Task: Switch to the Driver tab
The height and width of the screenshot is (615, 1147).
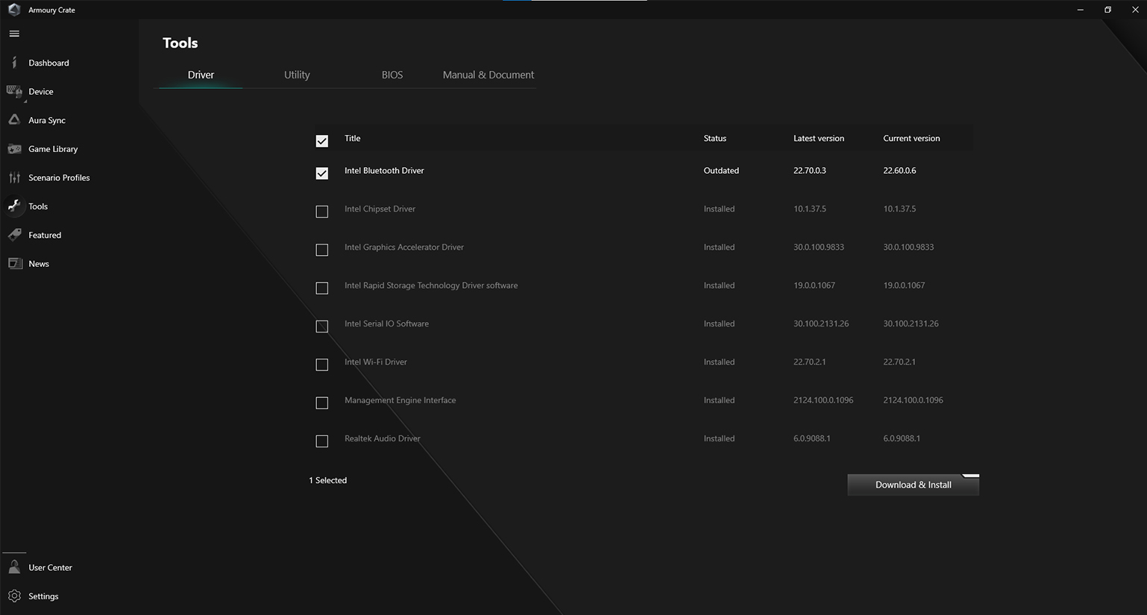Action: point(201,75)
